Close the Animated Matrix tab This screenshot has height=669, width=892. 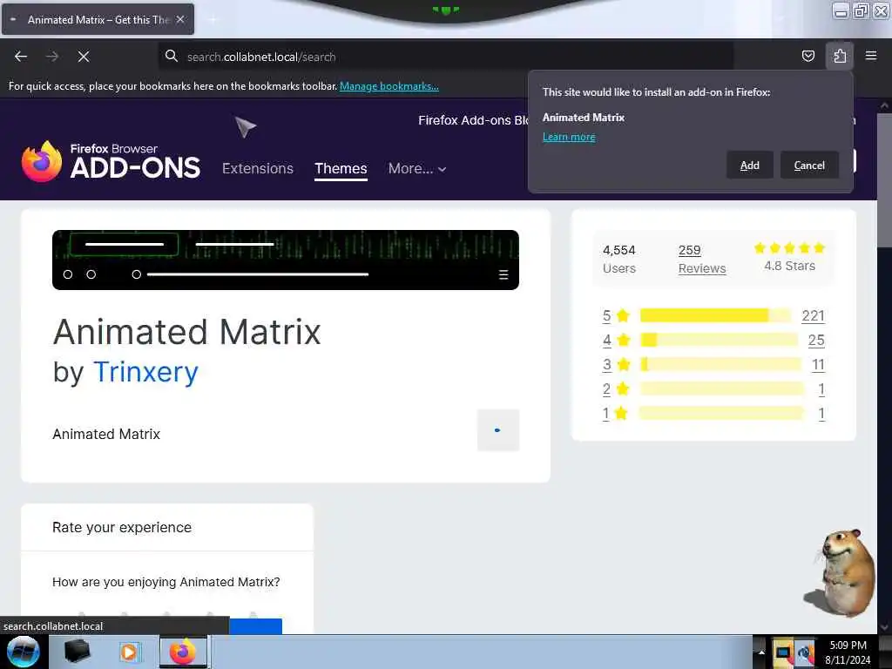[x=180, y=19]
